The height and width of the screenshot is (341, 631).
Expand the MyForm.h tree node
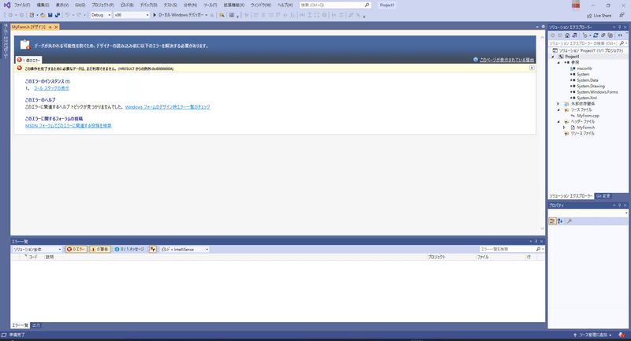pos(564,128)
